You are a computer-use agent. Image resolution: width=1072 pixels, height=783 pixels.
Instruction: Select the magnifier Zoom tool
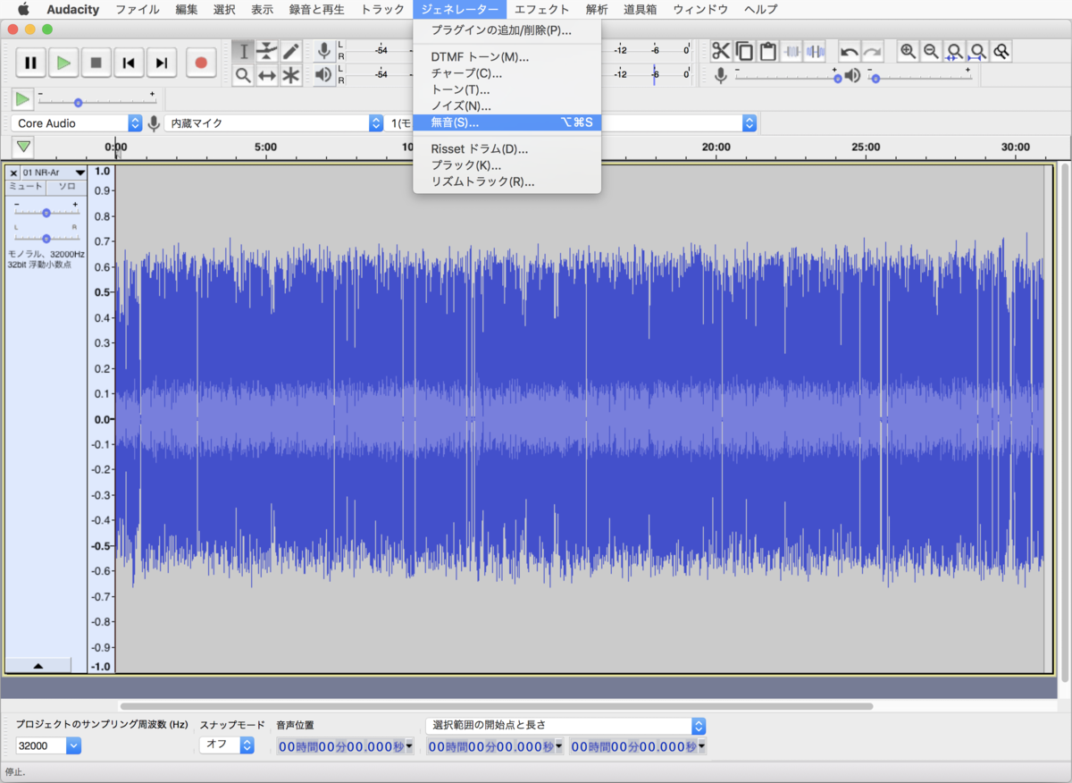click(243, 75)
